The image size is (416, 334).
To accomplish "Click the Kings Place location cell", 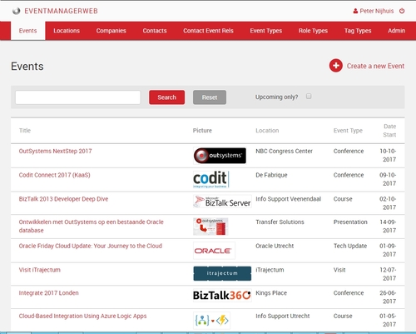I will click(271, 293).
